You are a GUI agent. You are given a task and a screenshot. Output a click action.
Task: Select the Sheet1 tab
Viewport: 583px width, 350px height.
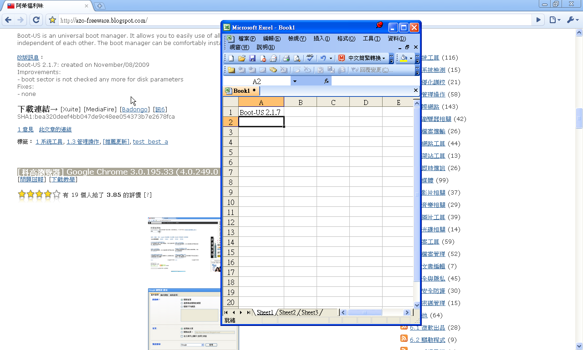[265, 312]
